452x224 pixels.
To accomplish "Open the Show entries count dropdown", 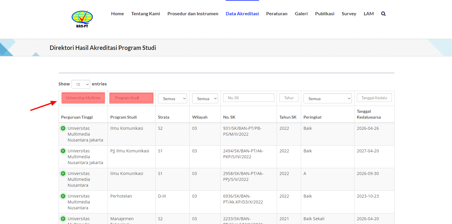I will coord(81,84).
